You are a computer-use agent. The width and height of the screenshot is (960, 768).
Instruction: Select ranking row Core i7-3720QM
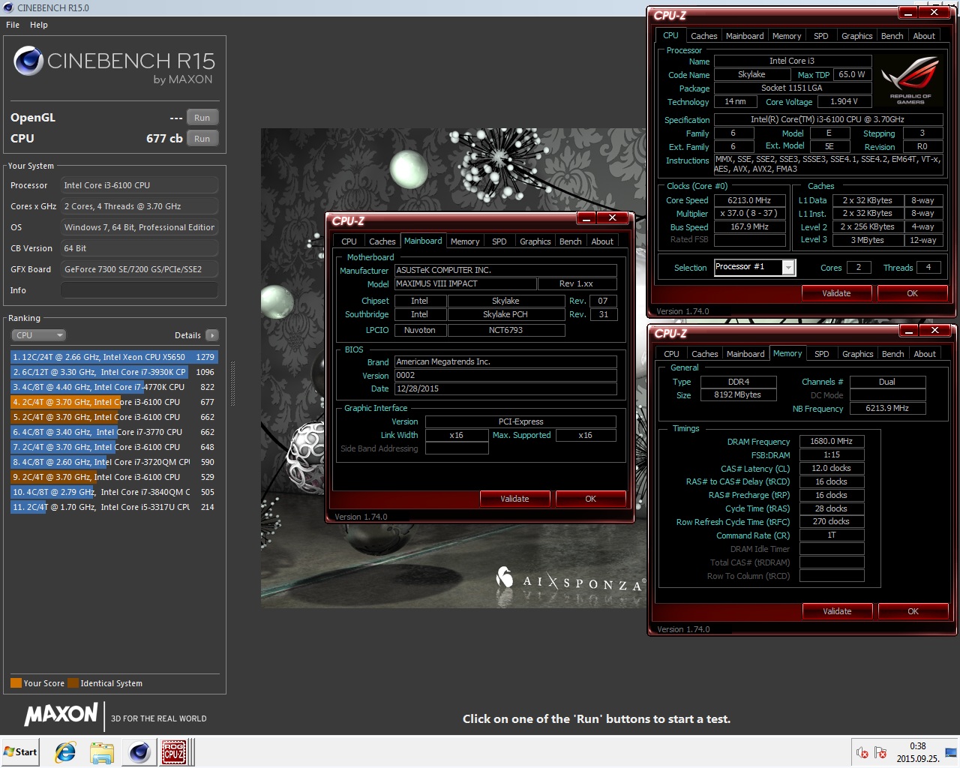pos(114,462)
